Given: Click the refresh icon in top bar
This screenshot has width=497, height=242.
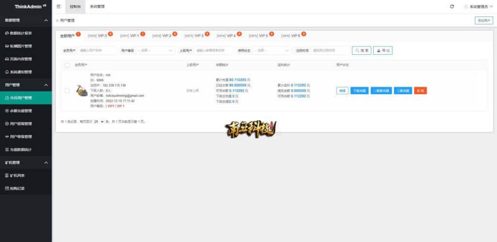Looking at the screenshot, I should [452, 7].
